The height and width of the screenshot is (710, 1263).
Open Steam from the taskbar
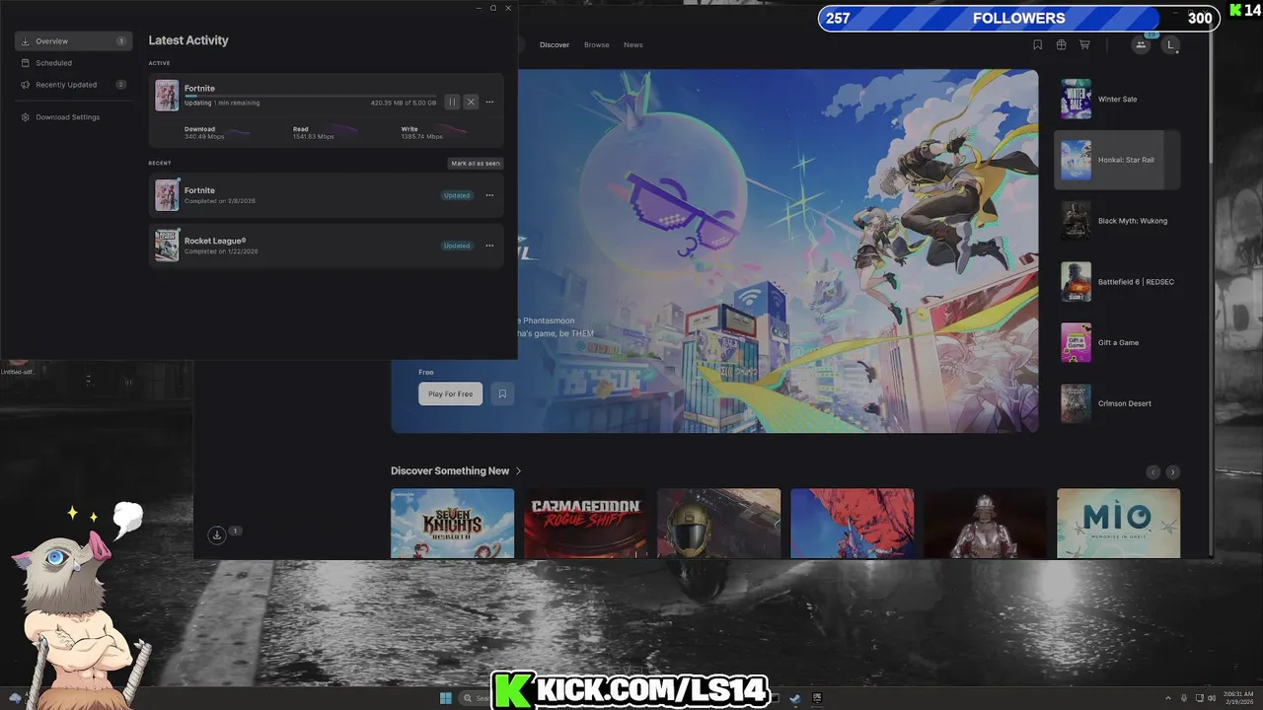(x=794, y=698)
